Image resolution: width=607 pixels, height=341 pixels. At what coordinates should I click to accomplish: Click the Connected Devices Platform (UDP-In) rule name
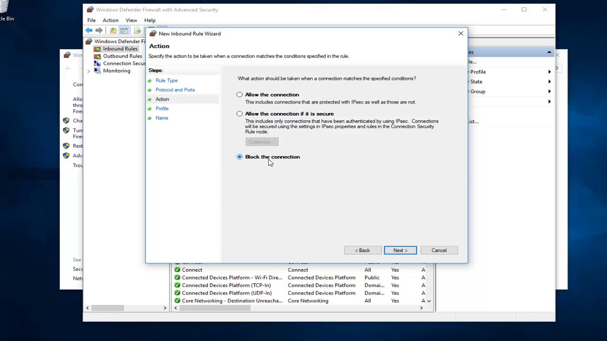(x=227, y=293)
